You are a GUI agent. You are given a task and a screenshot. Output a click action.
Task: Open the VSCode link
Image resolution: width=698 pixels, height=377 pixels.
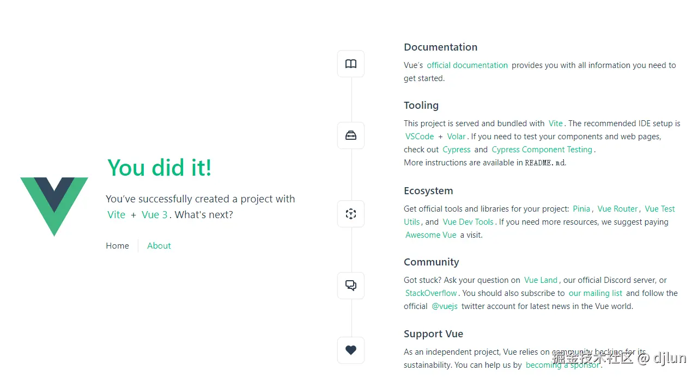click(420, 137)
